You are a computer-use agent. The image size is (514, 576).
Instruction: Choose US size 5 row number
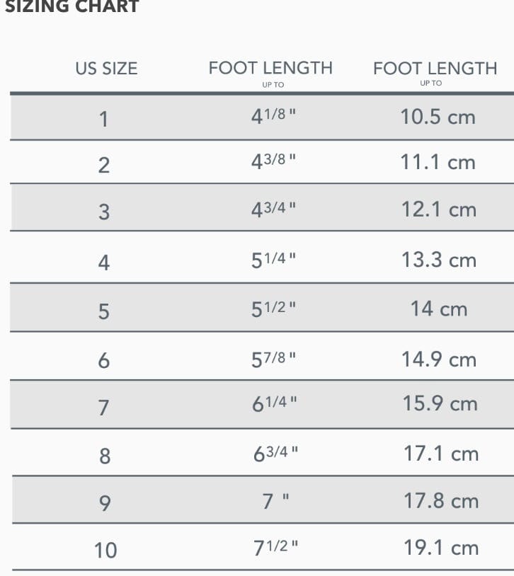pos(104,311)
